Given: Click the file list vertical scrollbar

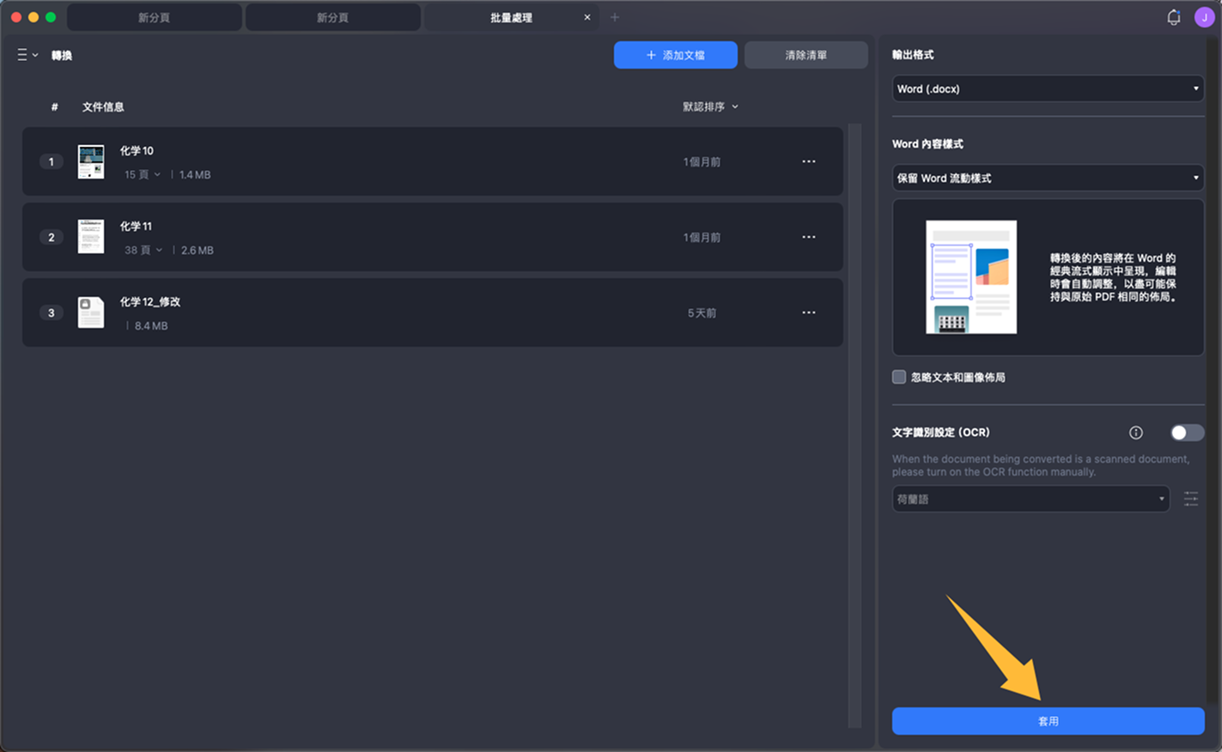Looking at the screenshot, I should (x=854, y=425).
